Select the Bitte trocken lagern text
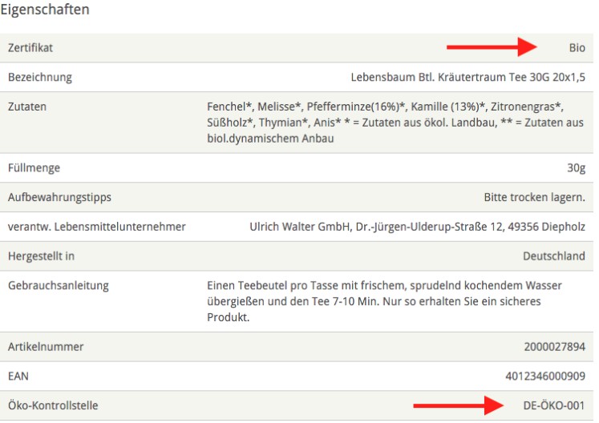 pyautogui.click(x=534, y=197)
